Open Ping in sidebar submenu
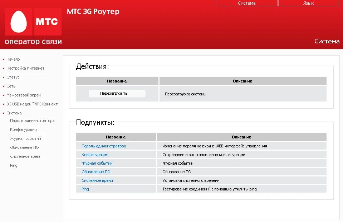Viewport: 343px width, 222px height. 14,165
